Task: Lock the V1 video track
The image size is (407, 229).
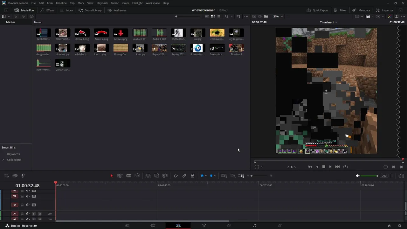Action: pos(22,205)
